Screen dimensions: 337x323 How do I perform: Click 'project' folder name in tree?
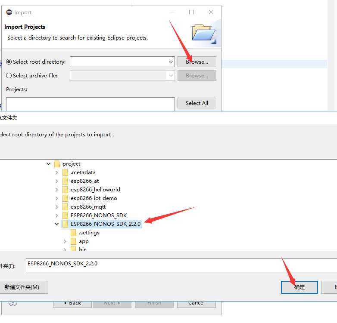point(72,164)
